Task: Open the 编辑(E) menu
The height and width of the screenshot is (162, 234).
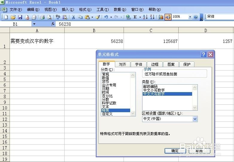Action: [33, 10]
